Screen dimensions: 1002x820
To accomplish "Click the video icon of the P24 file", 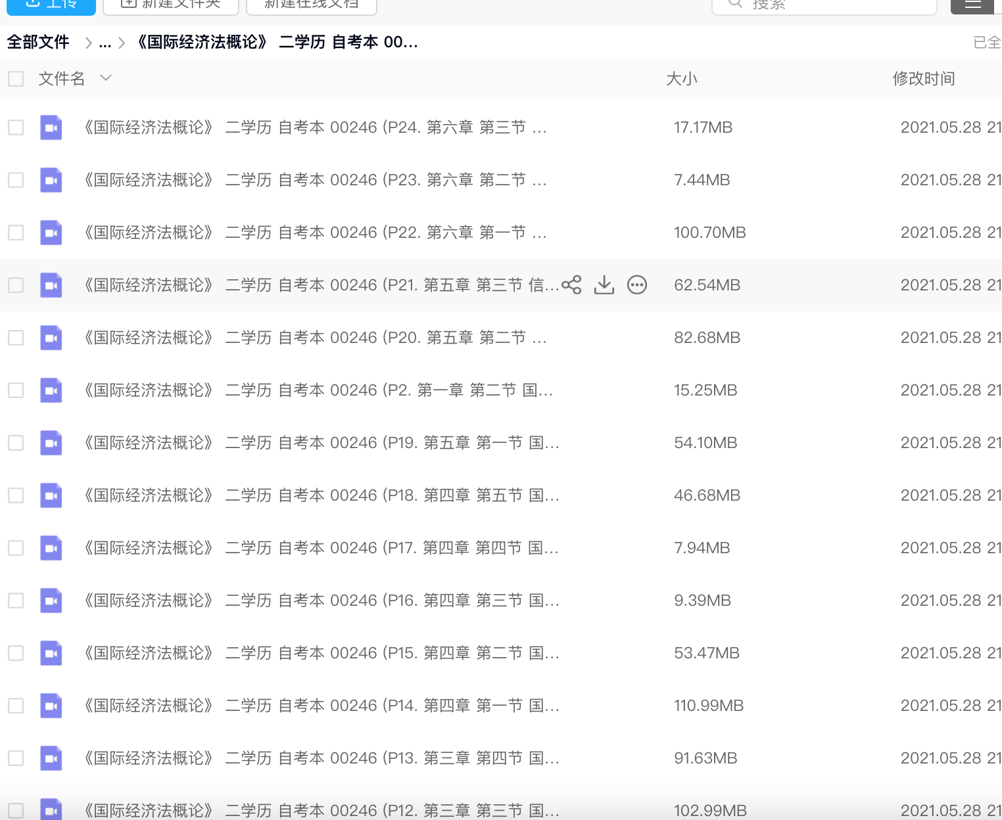I will pos(51,127).
